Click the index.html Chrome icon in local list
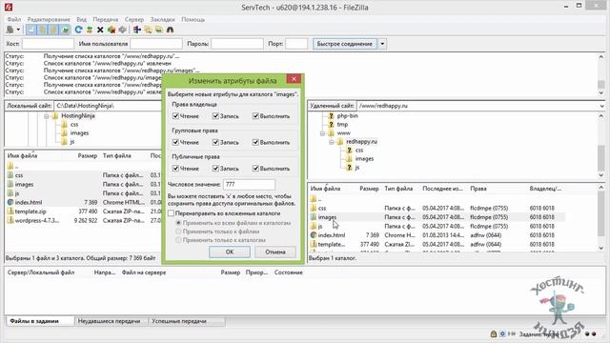This screenshot has width=610, height=343. 10,202
